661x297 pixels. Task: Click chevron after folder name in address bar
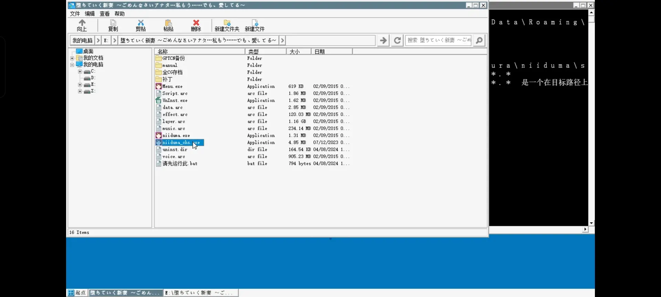(x=282, y=40)
